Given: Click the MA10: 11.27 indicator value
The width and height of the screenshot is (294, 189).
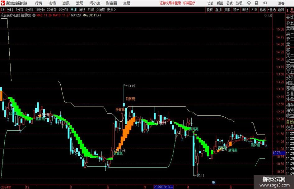Looking at the screenshot, I should (61, 15).
